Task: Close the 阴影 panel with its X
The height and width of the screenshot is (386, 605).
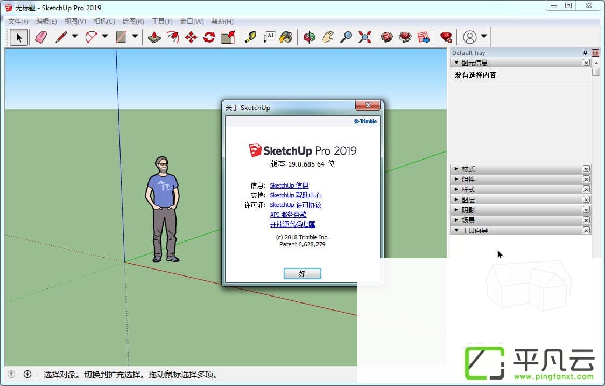Action: point(586,210)
